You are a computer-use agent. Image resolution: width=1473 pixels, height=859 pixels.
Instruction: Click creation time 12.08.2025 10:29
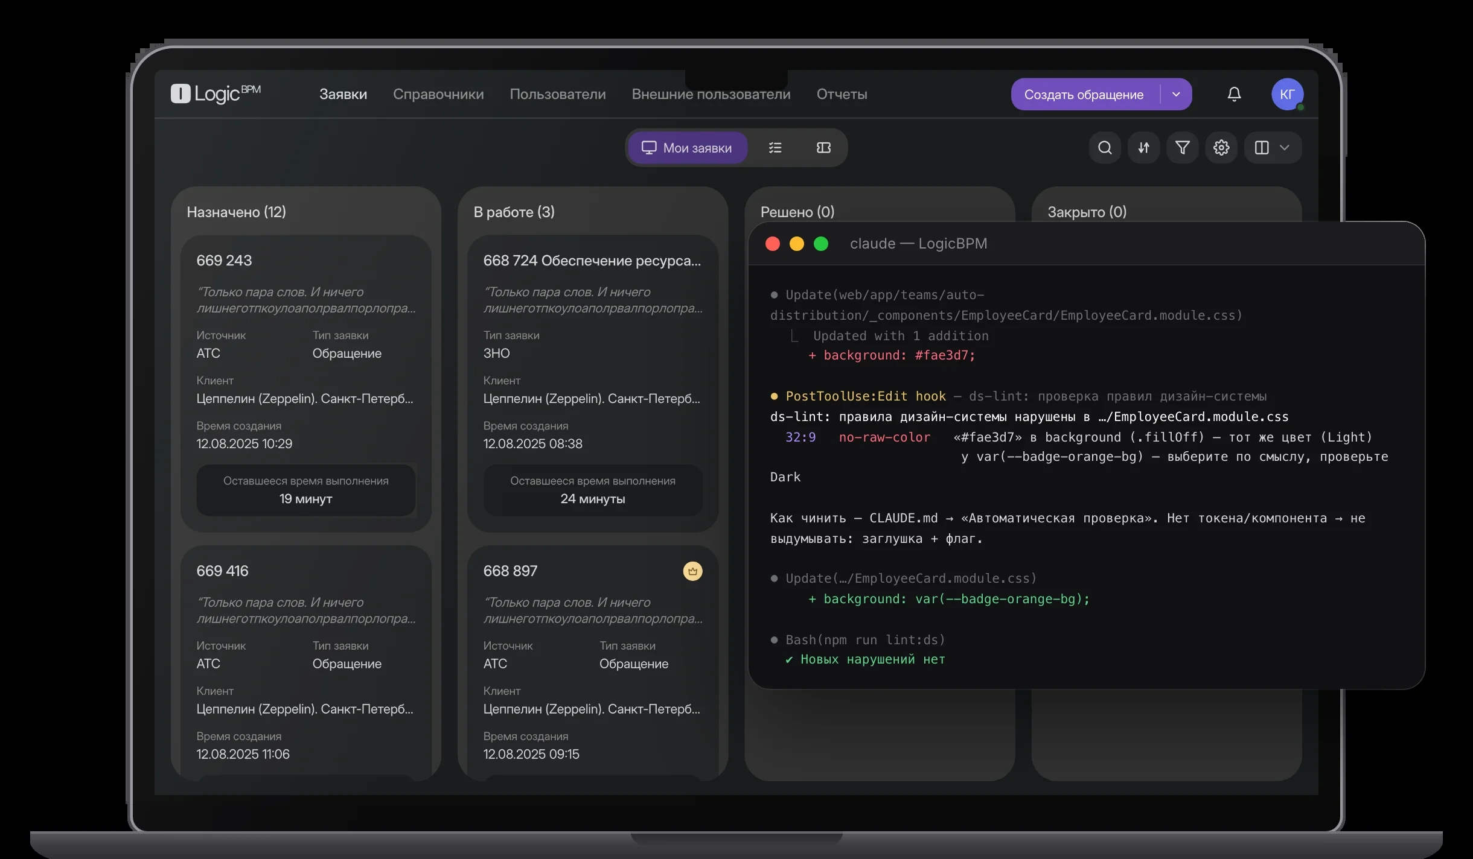point(244,444)
